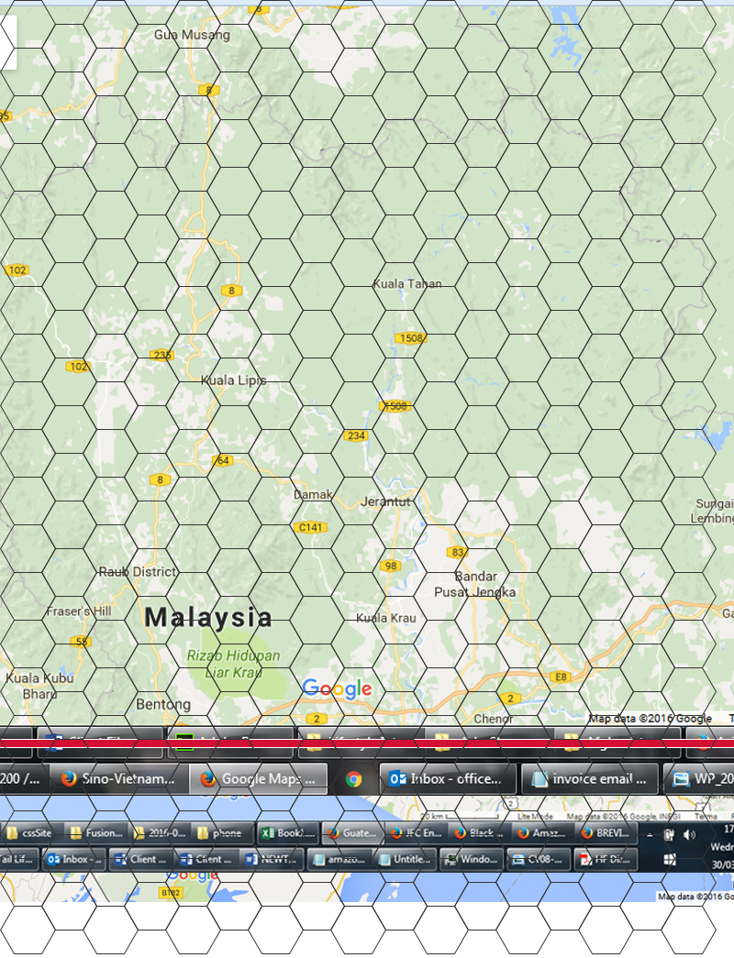
Task: Click the Kuala Lipis place label
Action: pos(234,380)
